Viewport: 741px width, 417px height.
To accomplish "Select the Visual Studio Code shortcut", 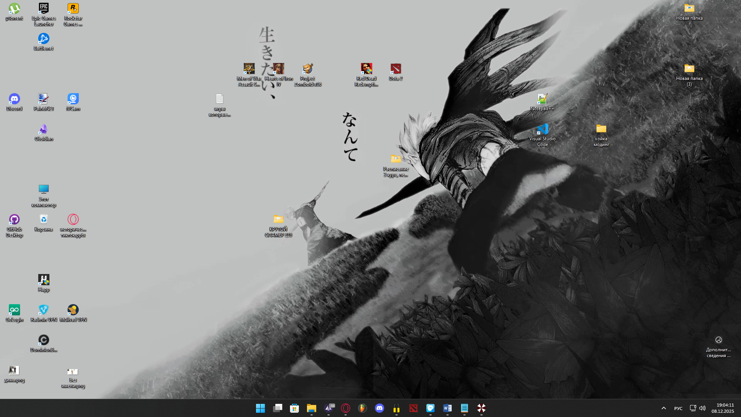I will coord(543,136).
